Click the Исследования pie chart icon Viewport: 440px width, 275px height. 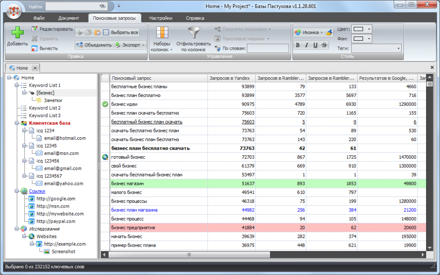point(24,229)
